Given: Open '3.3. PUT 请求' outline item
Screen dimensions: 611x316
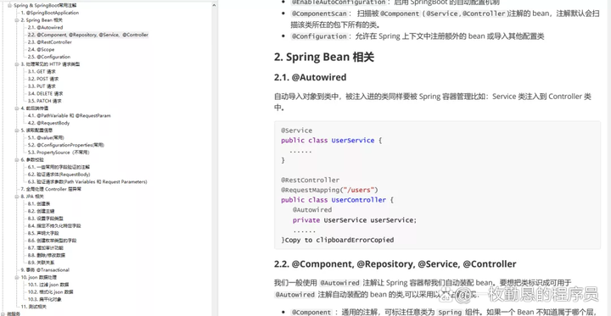Looking at the screenshot, I should pyautogui.click(x=42, y=86).
